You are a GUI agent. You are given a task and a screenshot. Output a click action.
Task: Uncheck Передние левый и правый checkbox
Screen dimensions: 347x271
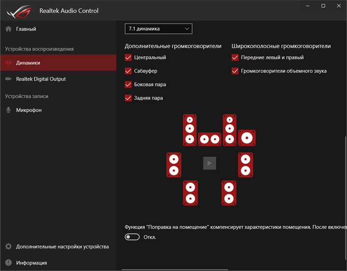coord(235,58)
